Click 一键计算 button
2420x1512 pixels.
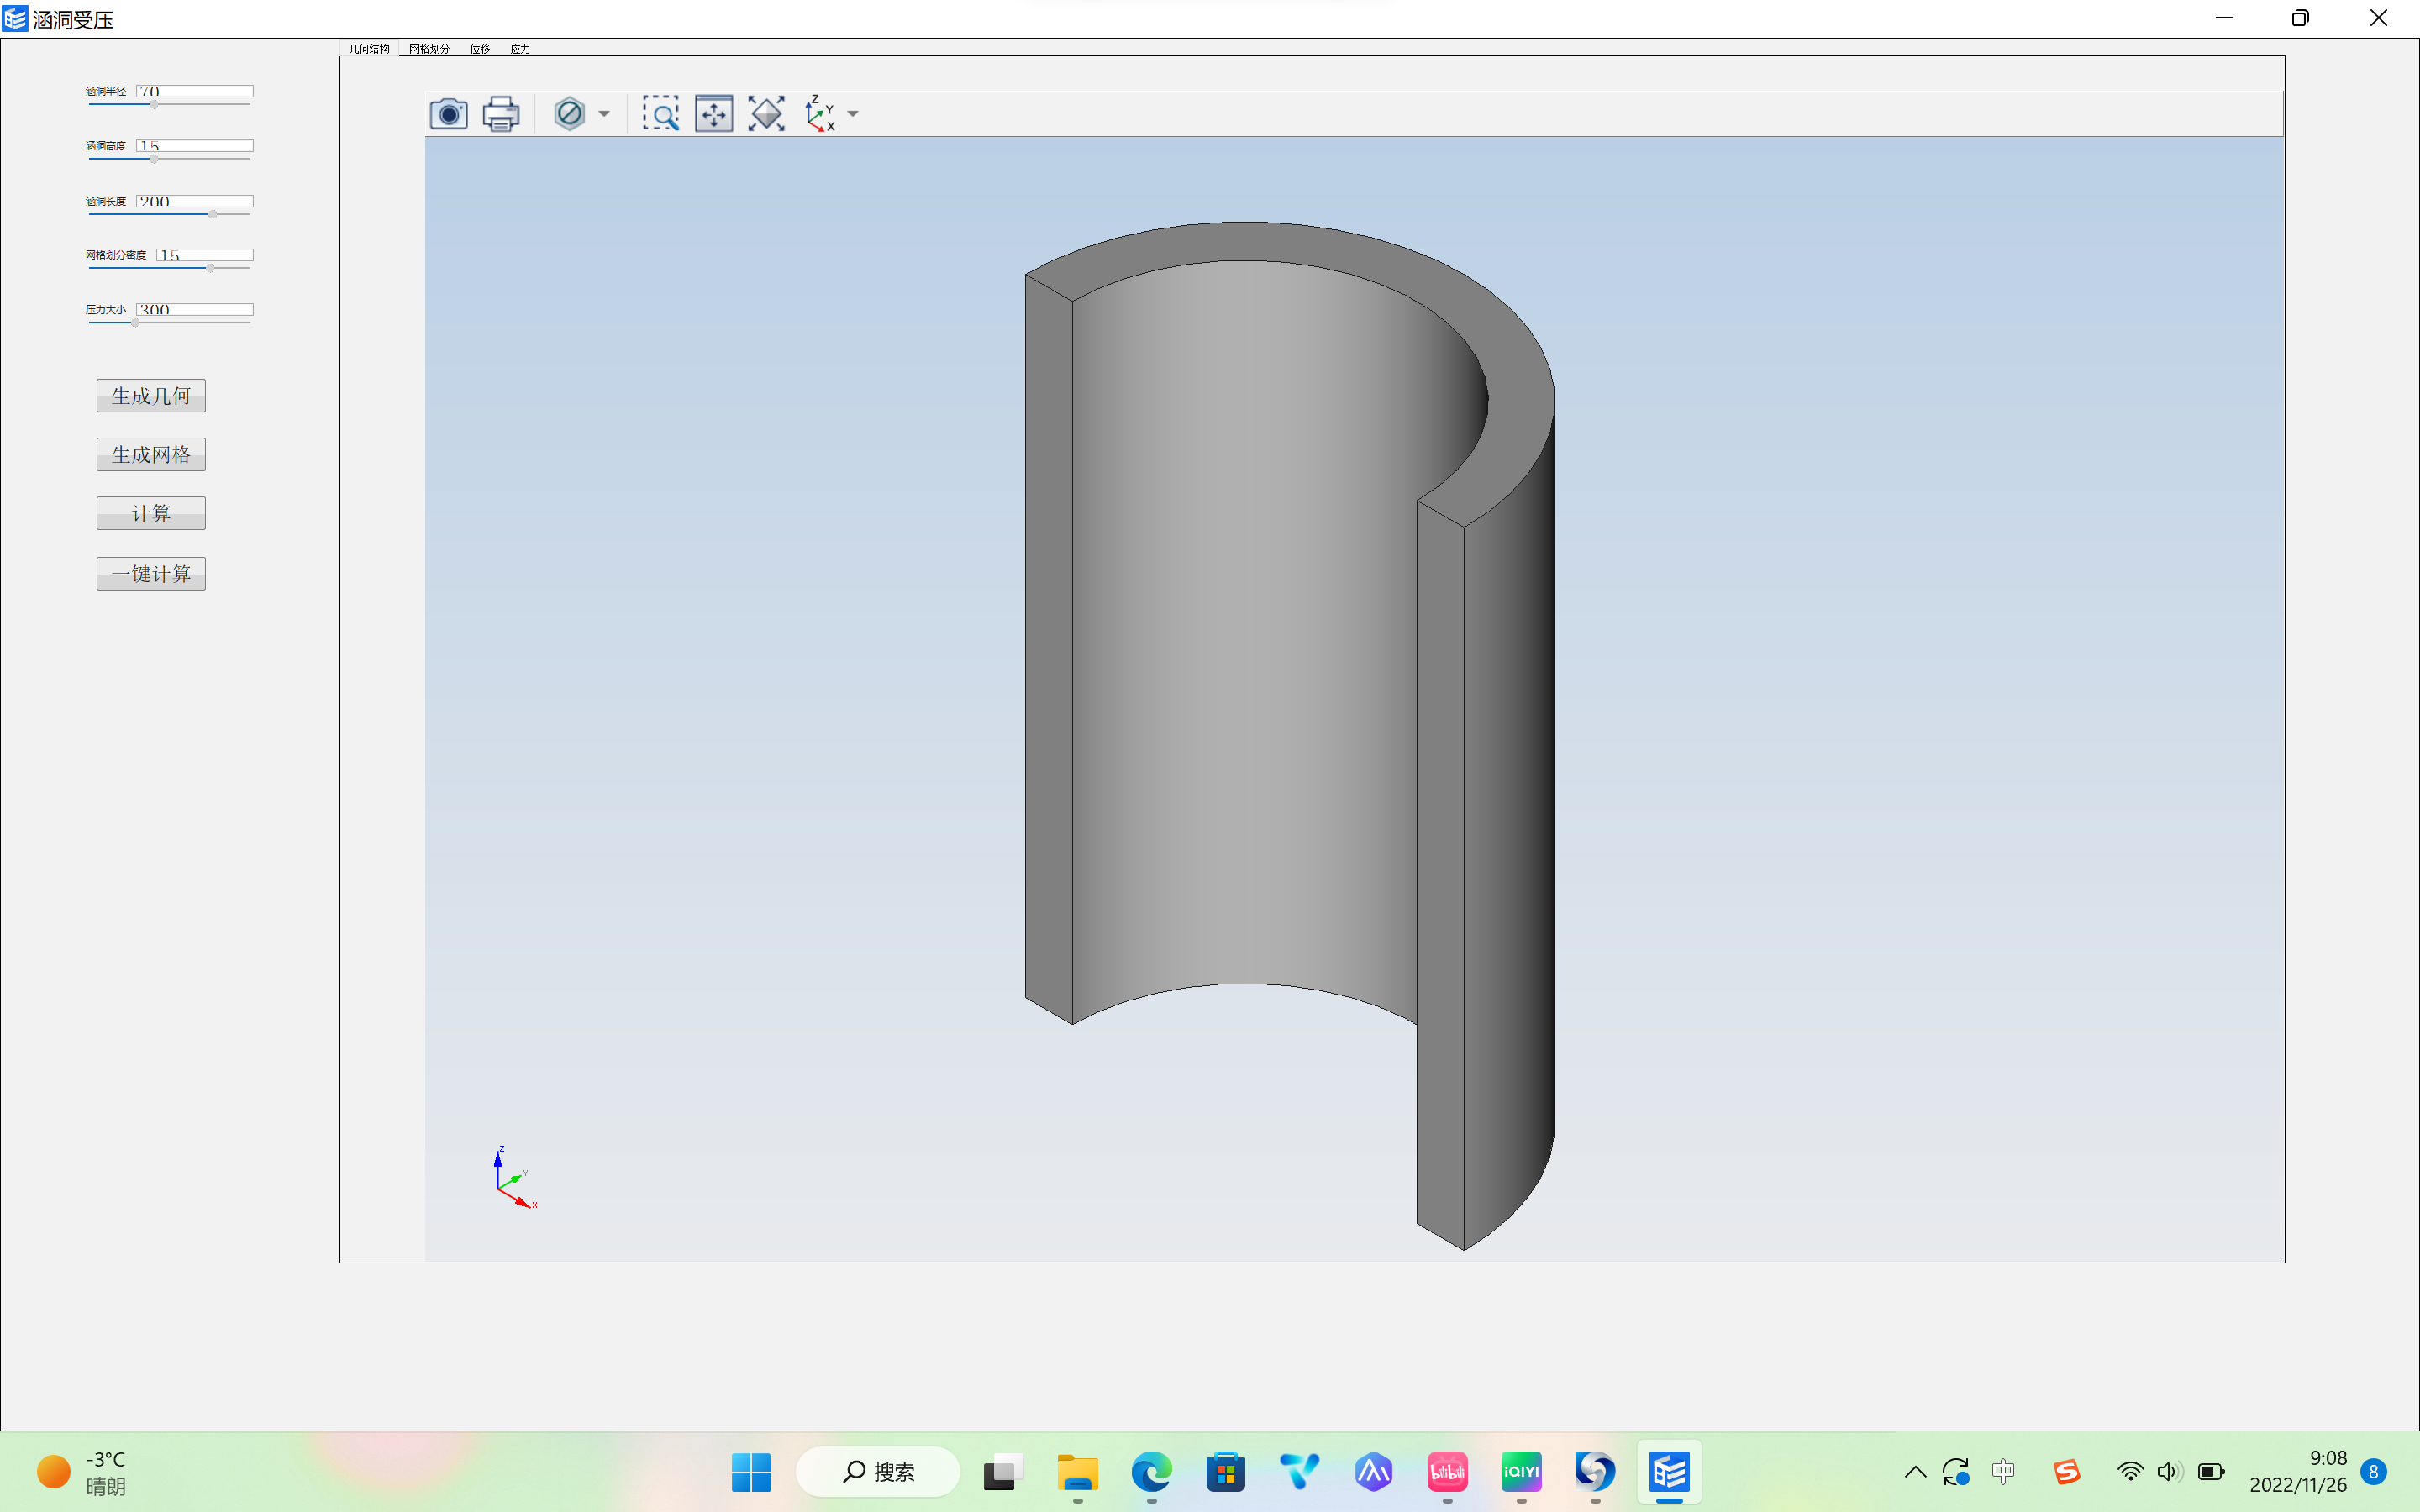coord(151,573)
